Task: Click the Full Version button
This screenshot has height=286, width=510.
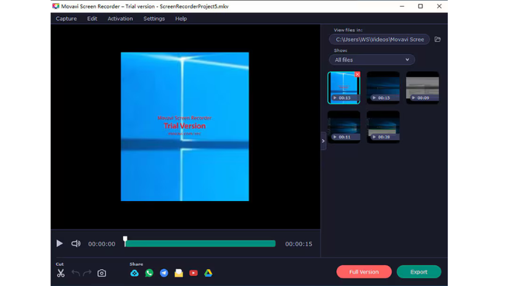Action: pyautogui.click(x=364, y=272)
